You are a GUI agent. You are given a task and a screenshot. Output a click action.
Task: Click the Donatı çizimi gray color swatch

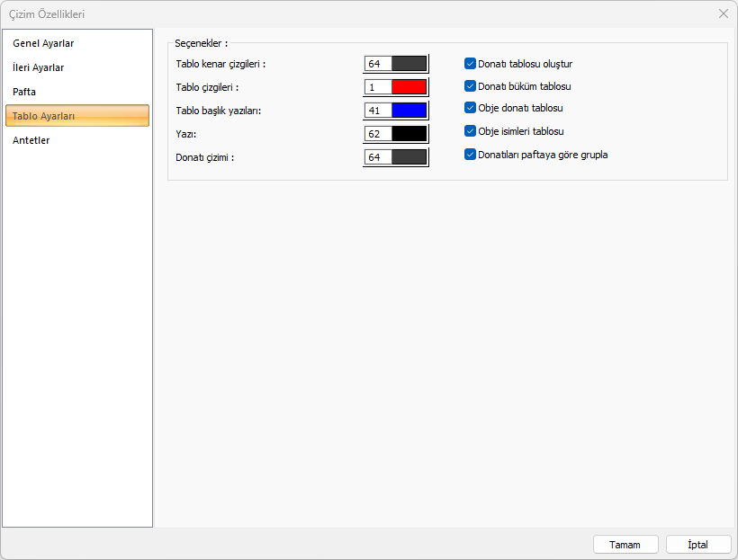tap(409, 157)
